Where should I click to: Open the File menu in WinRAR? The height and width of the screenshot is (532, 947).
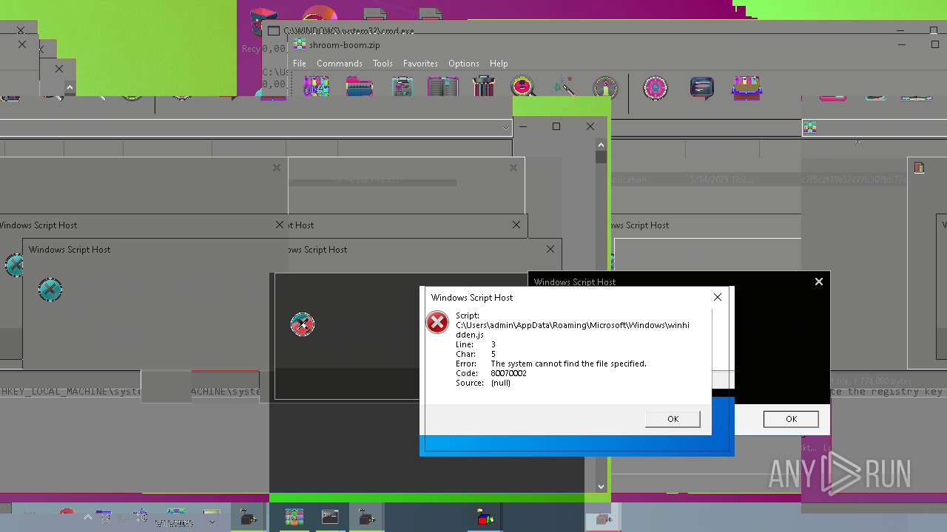pyautogui.click(x=300, y=64)
